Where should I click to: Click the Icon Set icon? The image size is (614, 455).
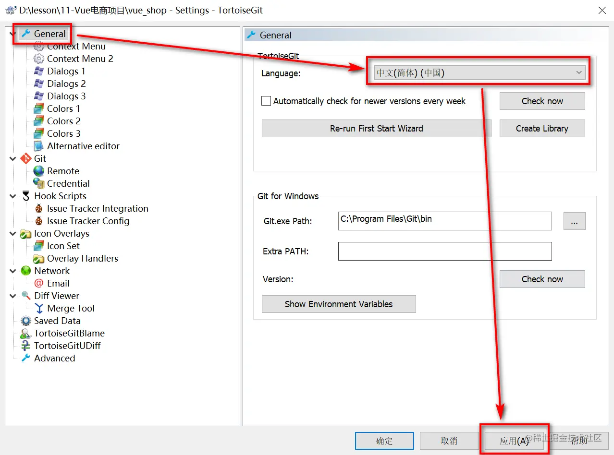click(39, 246)
